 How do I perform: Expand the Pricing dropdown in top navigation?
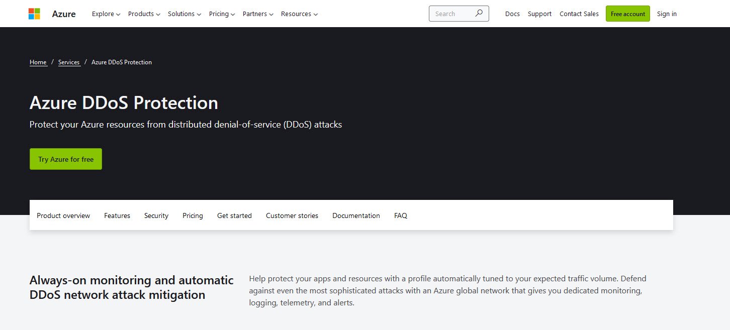click(222, 14)
